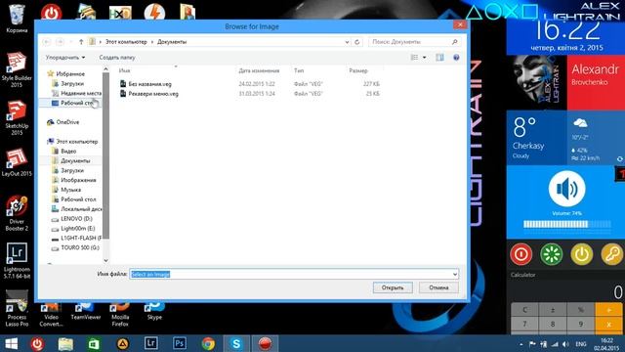Go up one folder level

click(x=81, y=41)
